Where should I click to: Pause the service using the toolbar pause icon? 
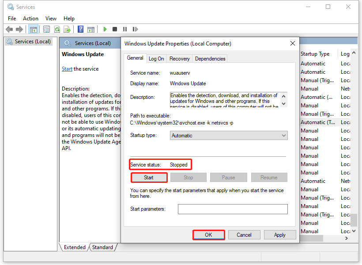[x=125, y=29]
